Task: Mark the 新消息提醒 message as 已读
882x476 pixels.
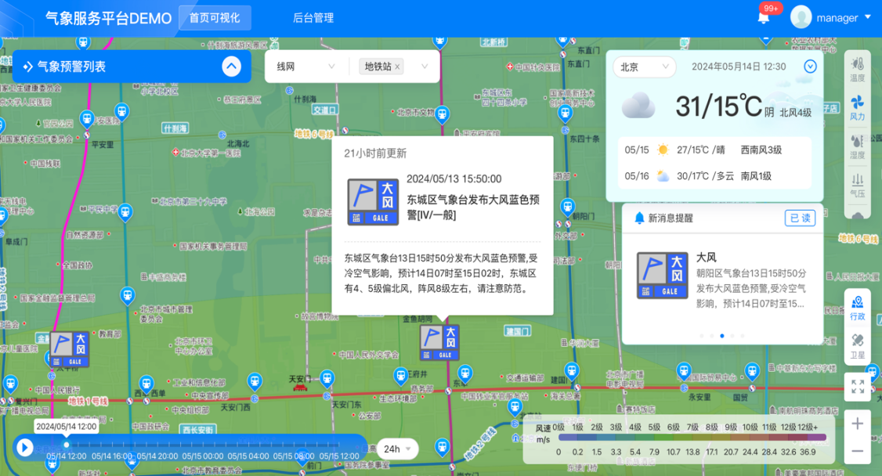Action: 800,218
